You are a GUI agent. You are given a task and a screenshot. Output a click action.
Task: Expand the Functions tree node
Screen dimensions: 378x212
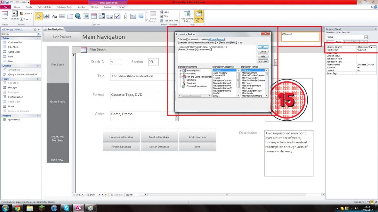pos(181,73)
